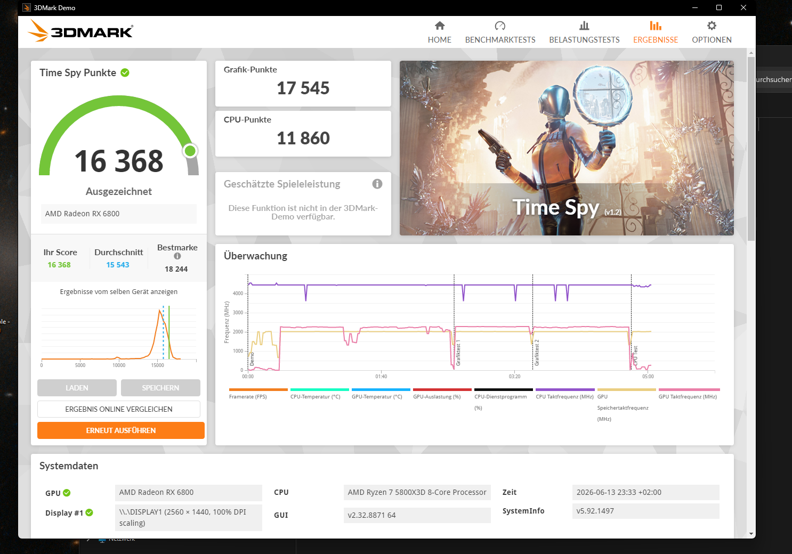
Task: Switch to the ERGEBNISSE tab
Action: click(x=656, y=32)
